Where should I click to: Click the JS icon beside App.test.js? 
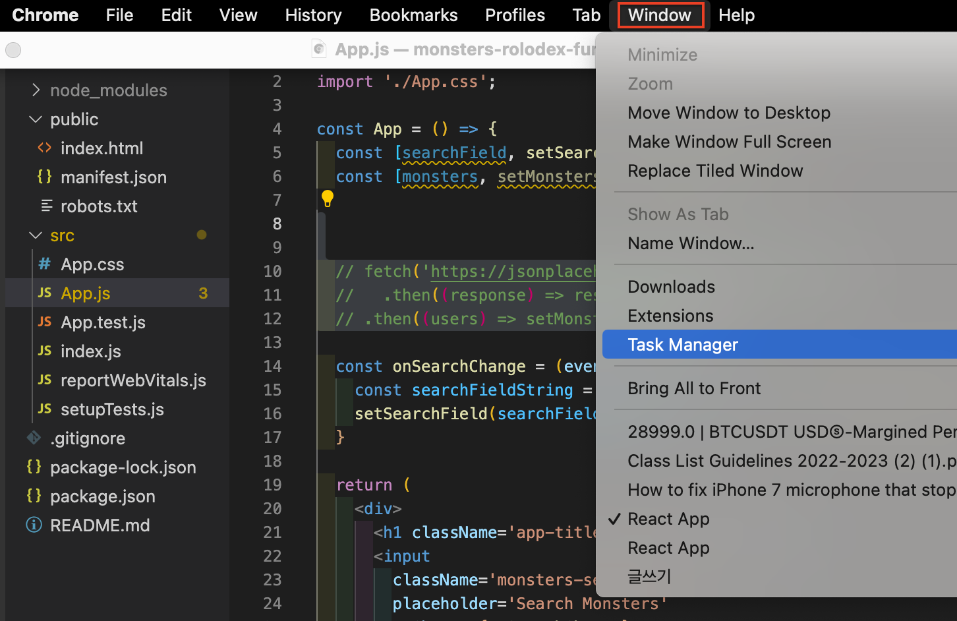point(44,322)
